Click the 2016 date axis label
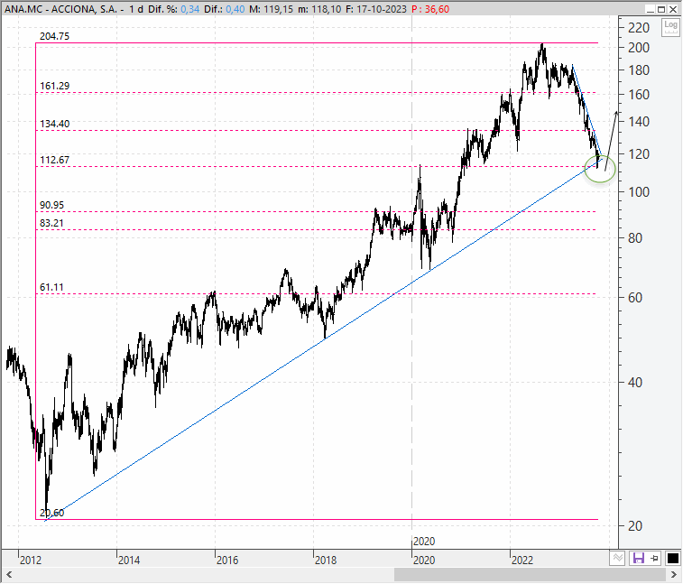The width and height of the screenshot is (683, 584). click(227, 561)
